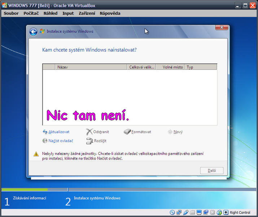Click the Odstranit X icon
258x217 pixels.
89,132
